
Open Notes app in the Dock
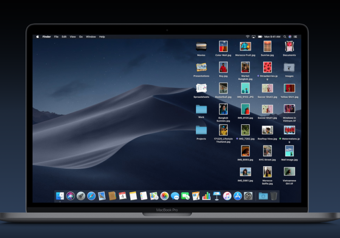(133, 196)
